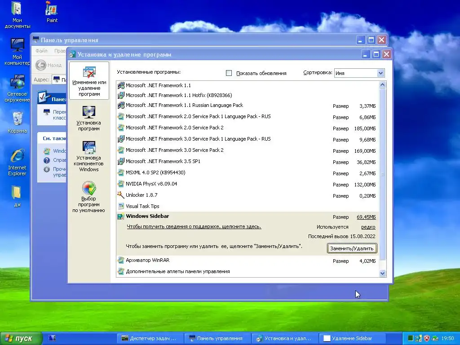
Task: Click the Microsoft .NET Framework 1.1 icon
Action: click(x=120, y=86)
